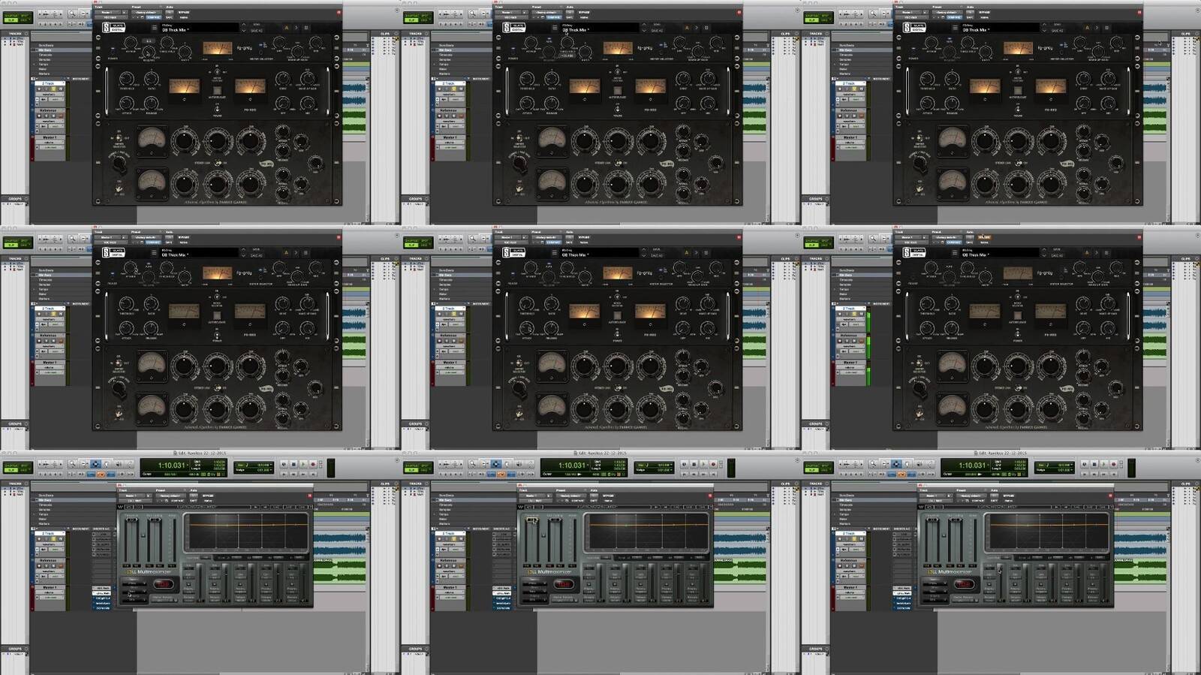Screen dimensions: 1201x675
Task: Click preset up arrow in top-right rack
Action: (x=1043, y=24)
